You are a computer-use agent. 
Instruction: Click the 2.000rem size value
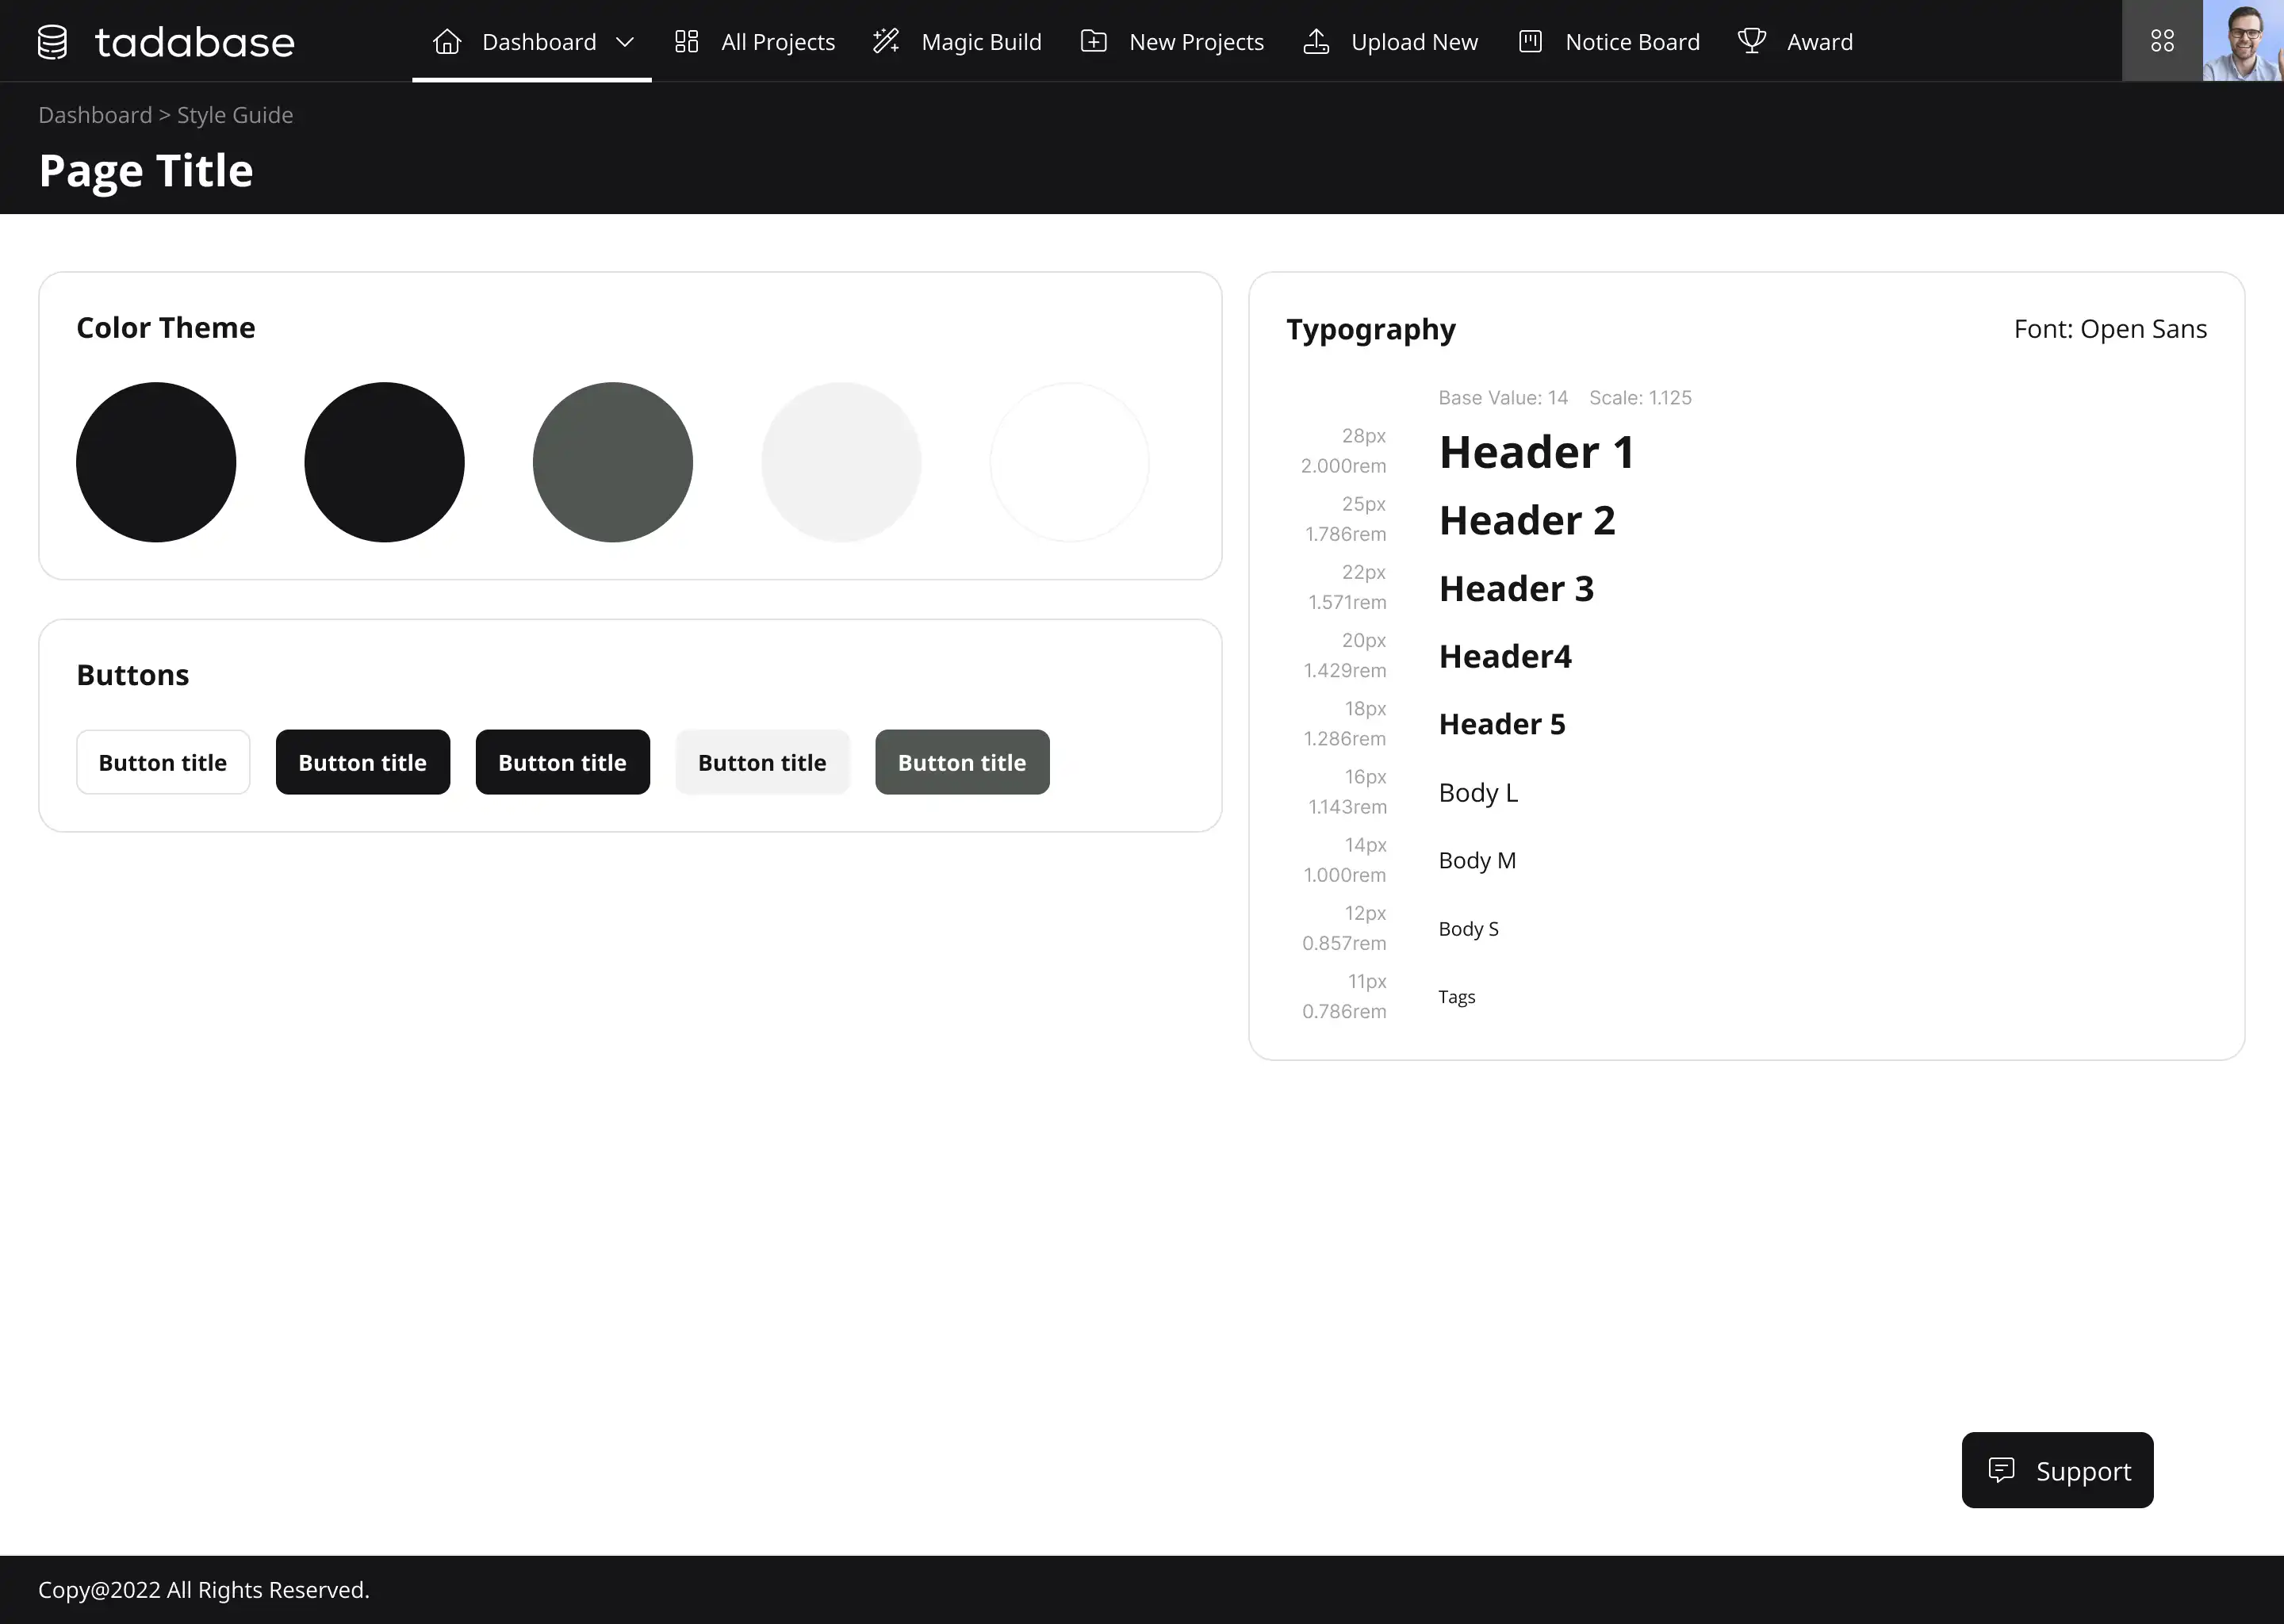coord(1343,466)
